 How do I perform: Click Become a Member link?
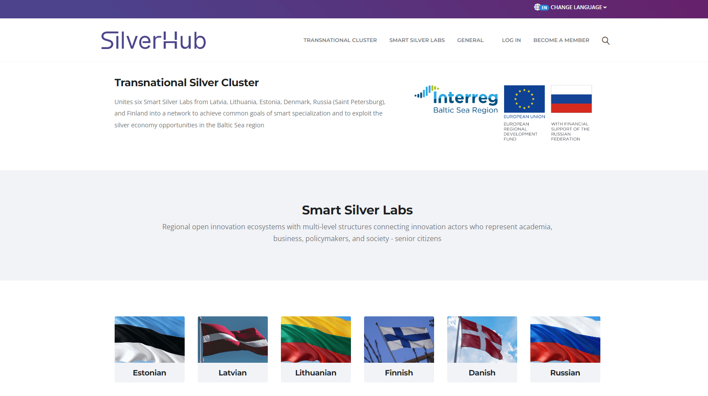(561, 40)
